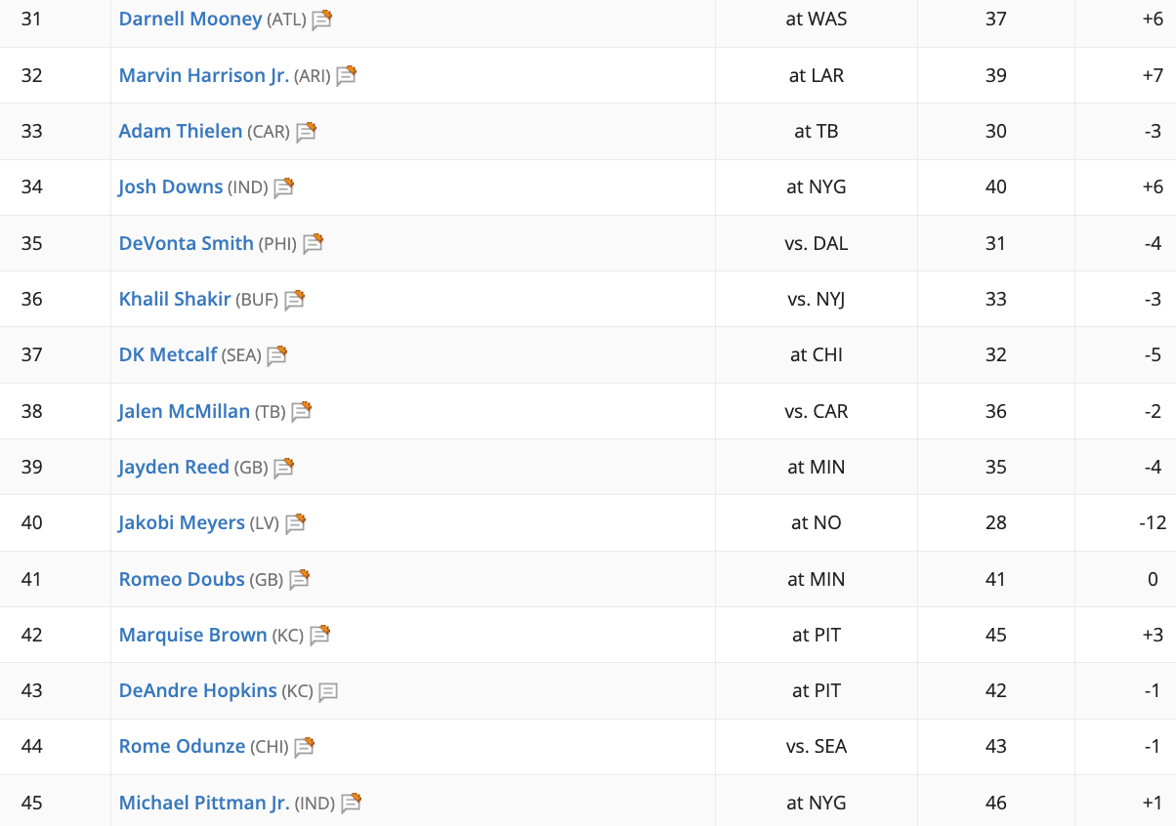Select Marquise Brown's name link

[193, 635]
